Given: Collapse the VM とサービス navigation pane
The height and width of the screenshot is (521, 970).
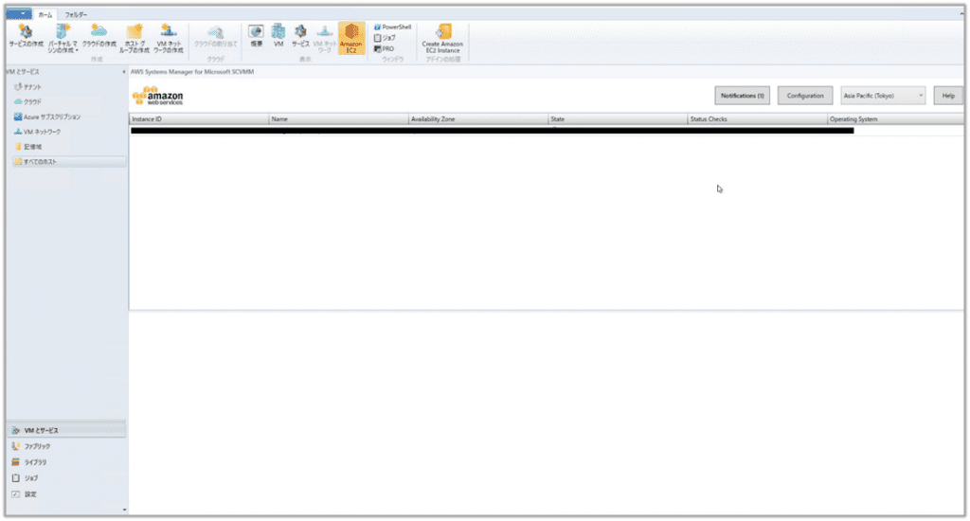Looking at the screenshot, I should coord(124,72).
